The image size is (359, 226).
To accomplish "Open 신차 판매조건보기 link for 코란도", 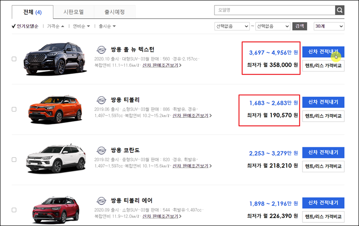I will 192,166.
